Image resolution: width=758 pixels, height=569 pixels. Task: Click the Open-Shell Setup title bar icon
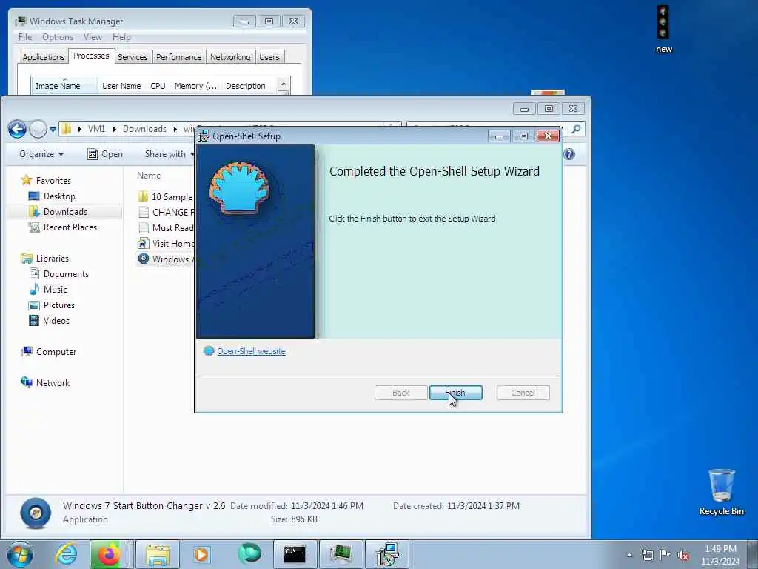204,136
